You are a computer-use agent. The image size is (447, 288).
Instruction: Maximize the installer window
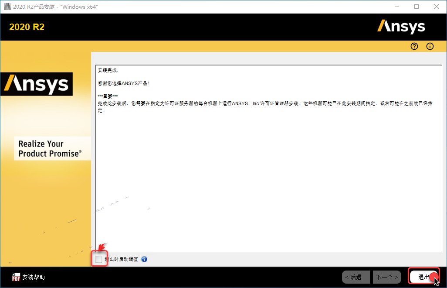click(x=417, y=7)
